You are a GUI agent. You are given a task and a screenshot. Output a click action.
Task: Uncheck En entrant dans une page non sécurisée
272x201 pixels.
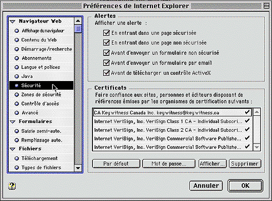106,43
